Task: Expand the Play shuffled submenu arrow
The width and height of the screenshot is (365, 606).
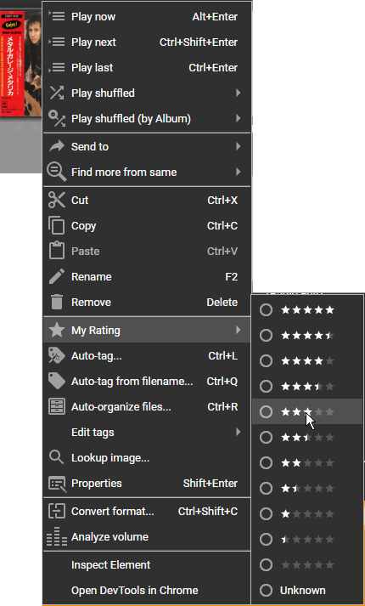Action: pos(238,93)
